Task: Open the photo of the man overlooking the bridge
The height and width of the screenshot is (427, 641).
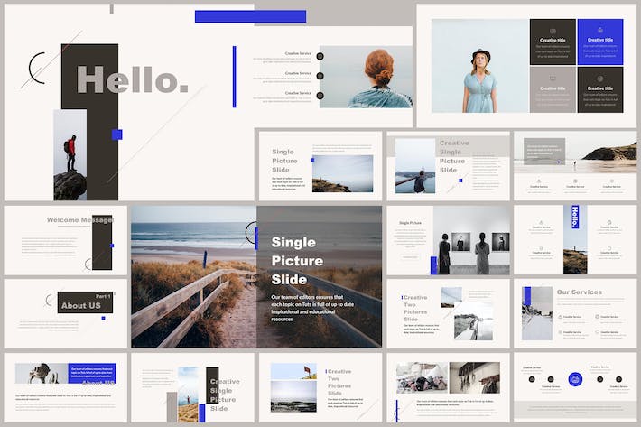Action: click(415, 165)
